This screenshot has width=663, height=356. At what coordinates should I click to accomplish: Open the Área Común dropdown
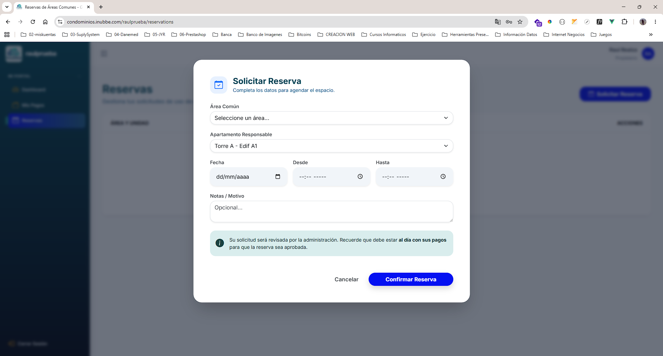(x=331, y=118)
